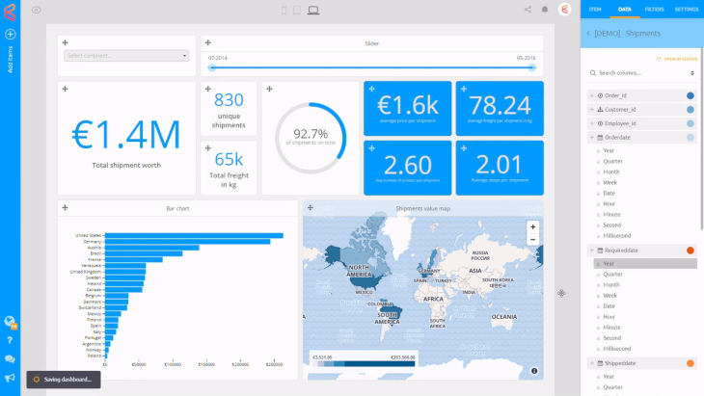Collapse the Orderdate column
The width and height of the screenshot is (704, 396).
(592, 137)
